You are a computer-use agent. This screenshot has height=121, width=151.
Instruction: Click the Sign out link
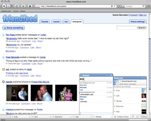[143, 15]
